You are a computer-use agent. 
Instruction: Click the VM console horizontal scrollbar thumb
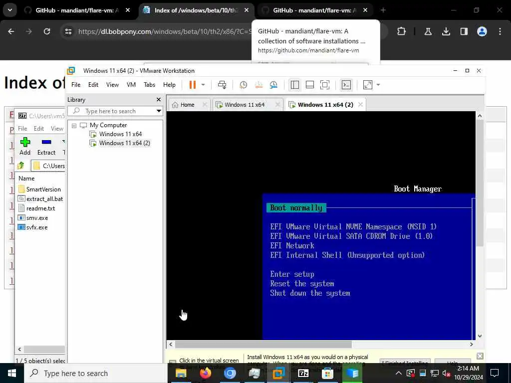pos(263,344)
